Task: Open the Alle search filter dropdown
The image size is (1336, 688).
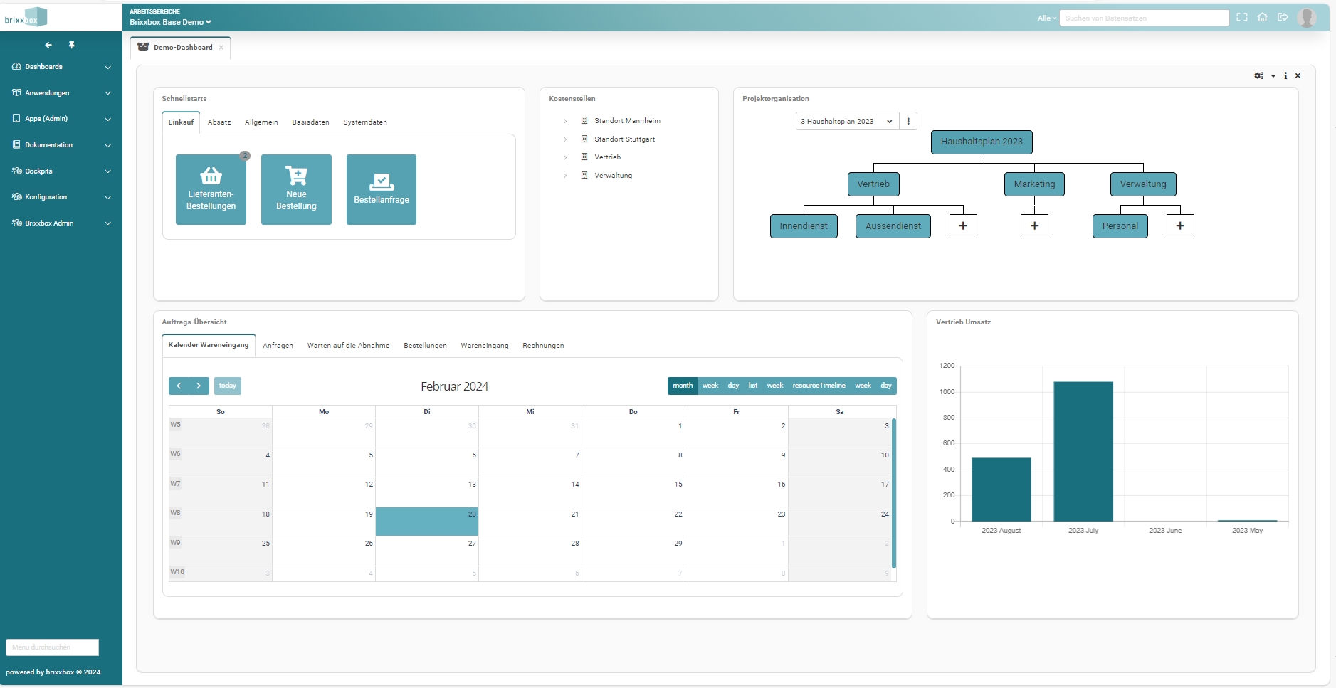Action: [1046, 18]
